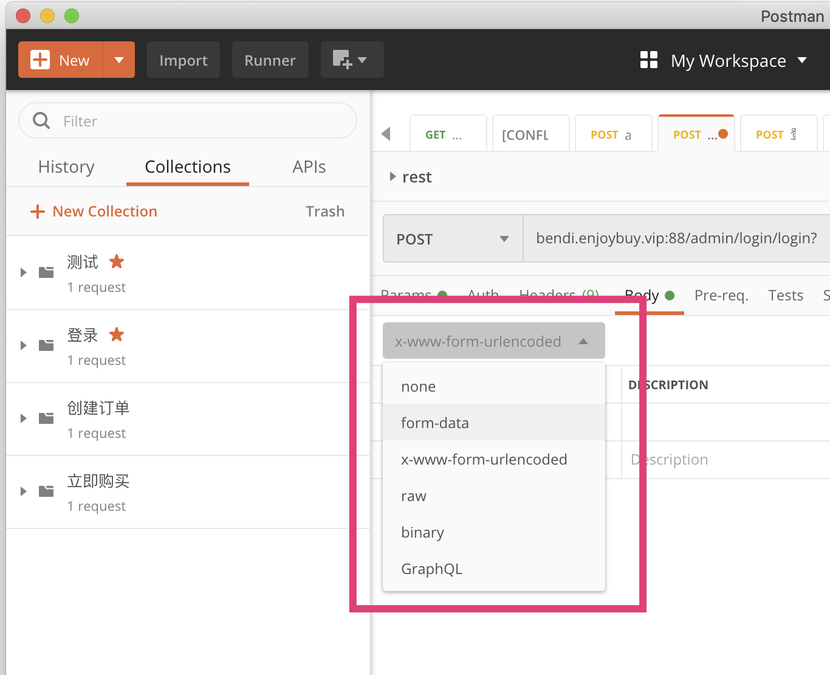This screenshot has width=830, height=675.
Task: Click the New button
Action: (x=61, y=60)
